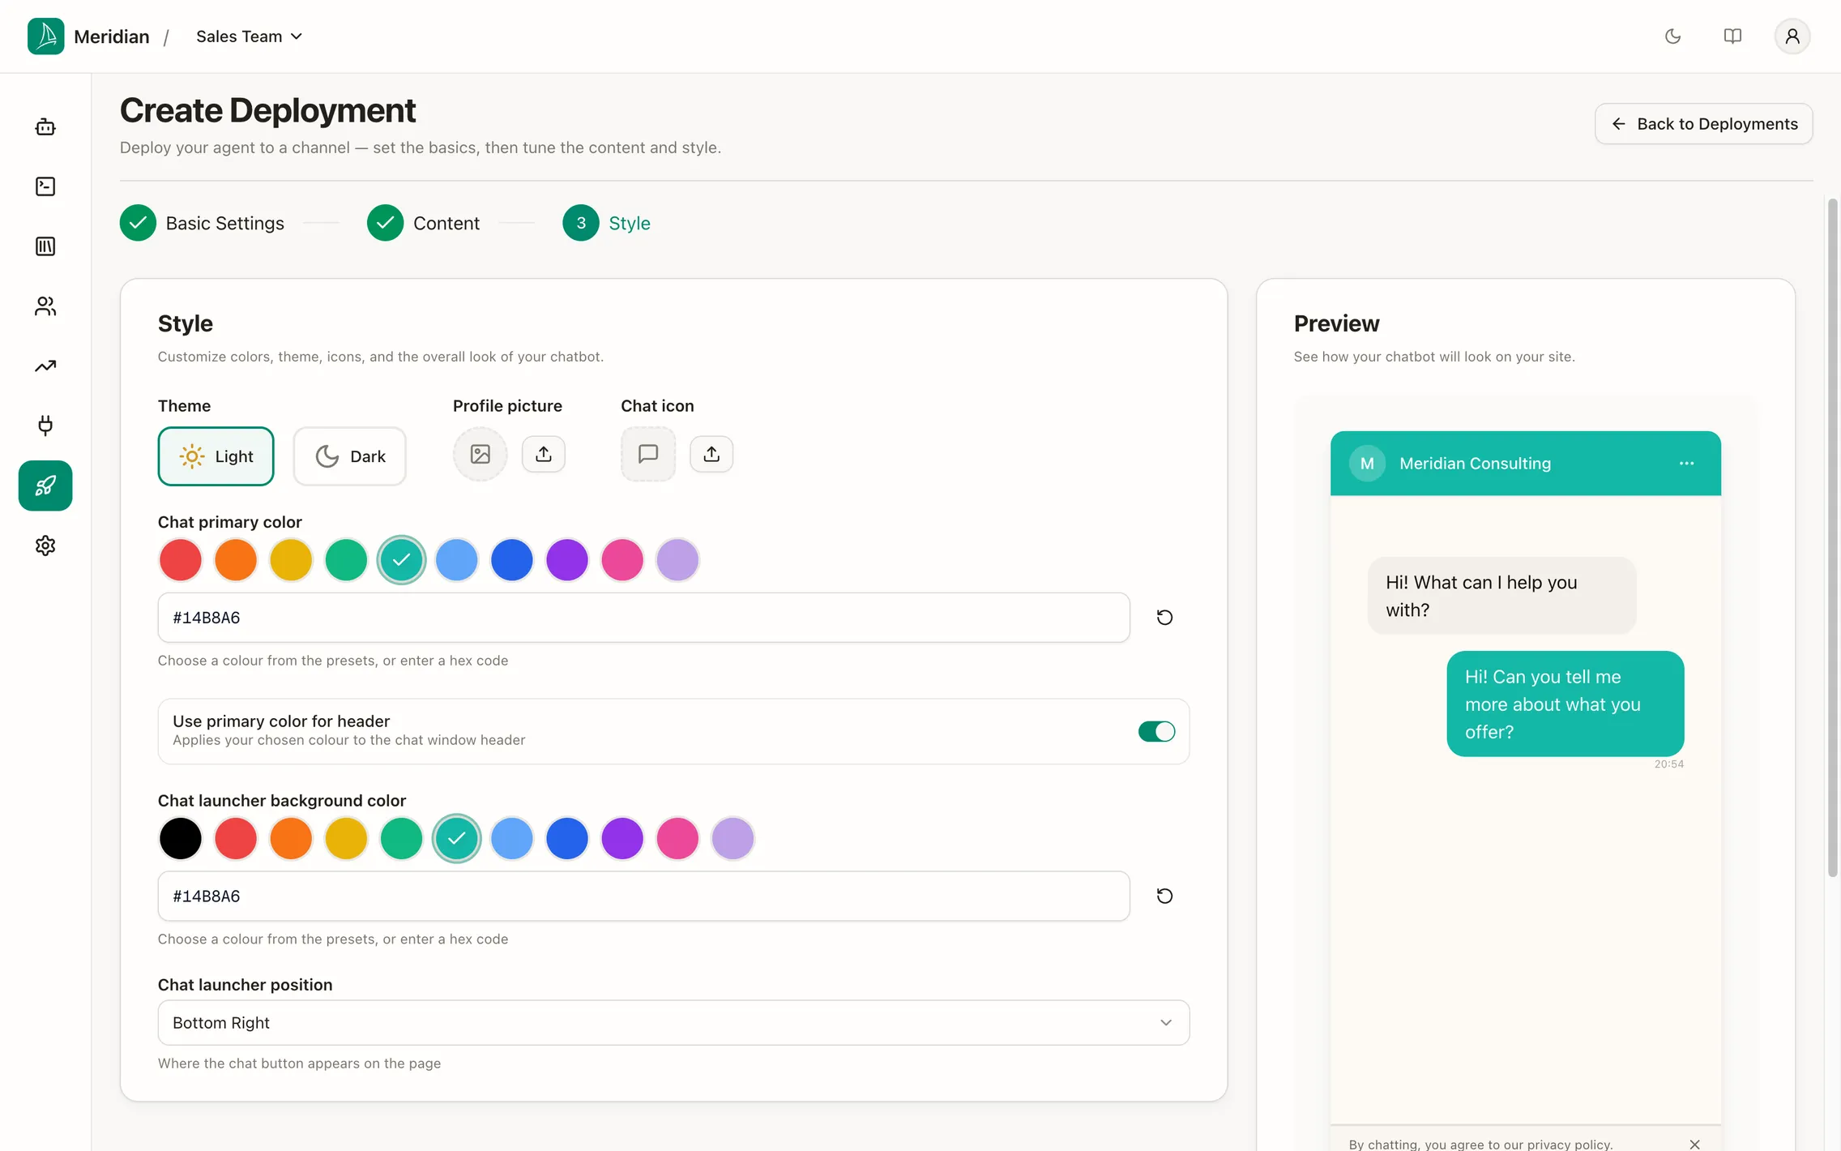The height and width of the screenshot is (1151, 1841).
Task: Pick green as chat primary color
Action: (x=346, y=560)
